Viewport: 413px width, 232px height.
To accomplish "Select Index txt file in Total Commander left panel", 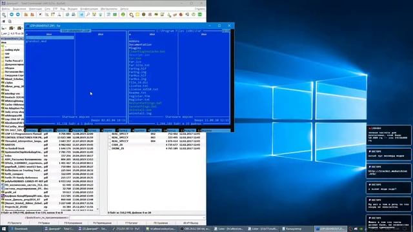I will click(x=47, y=156).
